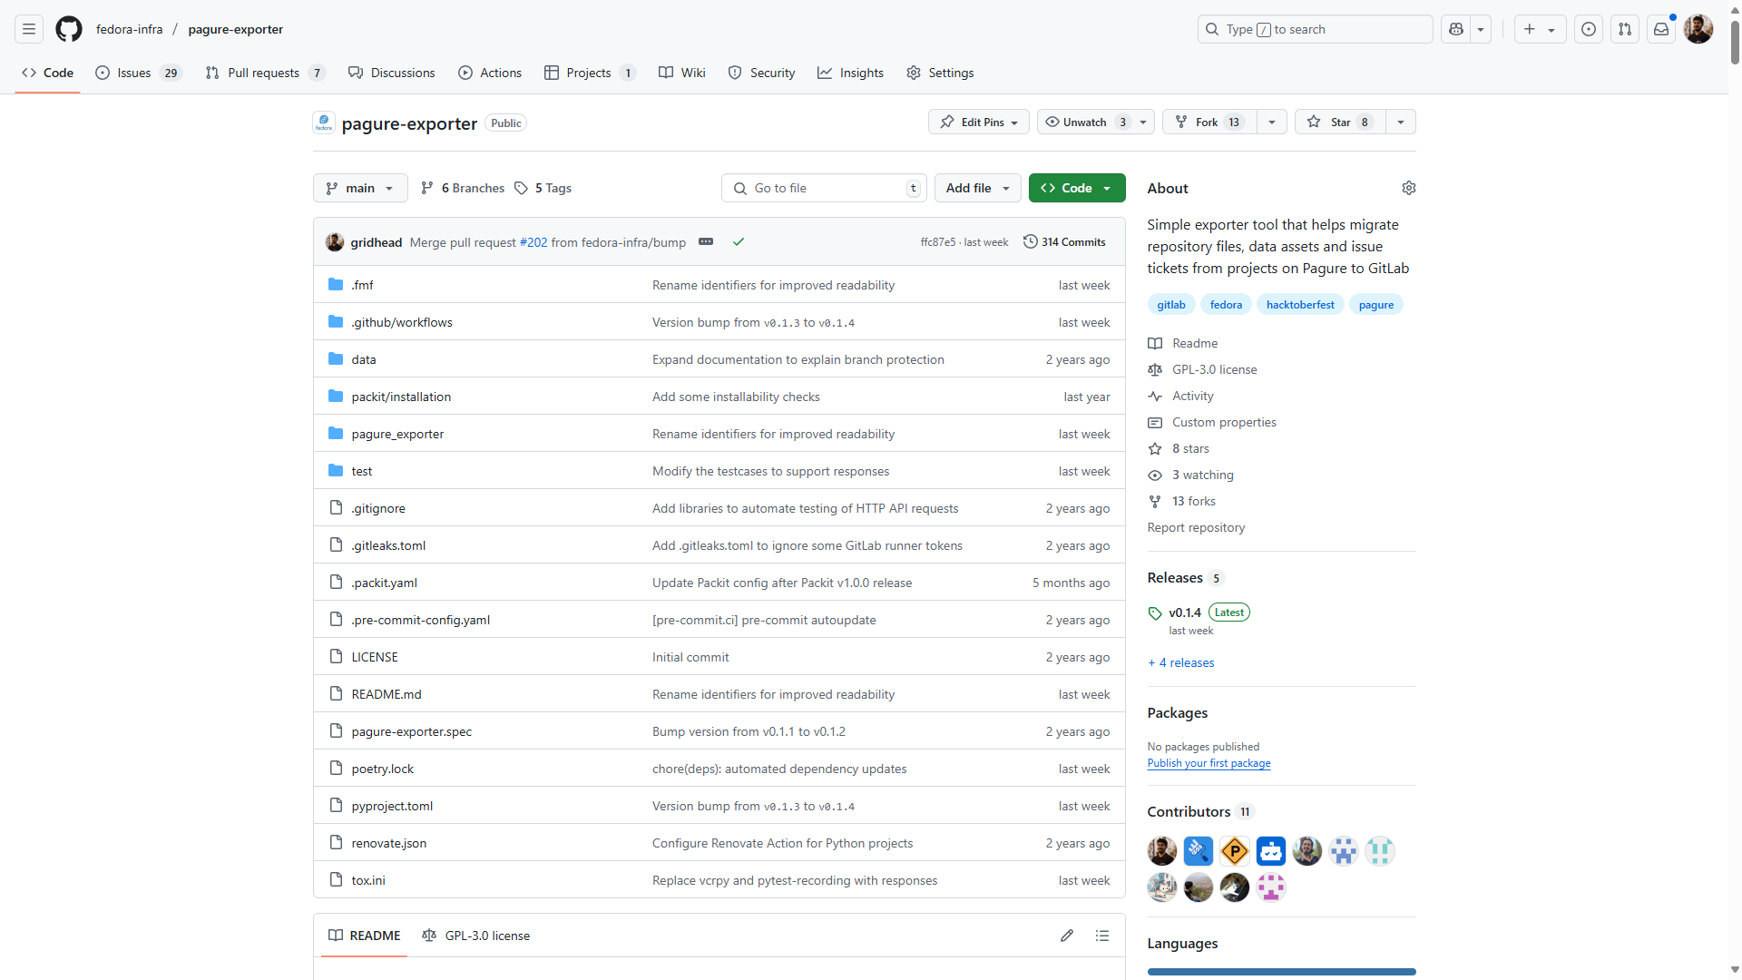The image size is (1742, 980).
Task: Open README outline list icon
Action: pyautogui.click(x=1102, y=936)
